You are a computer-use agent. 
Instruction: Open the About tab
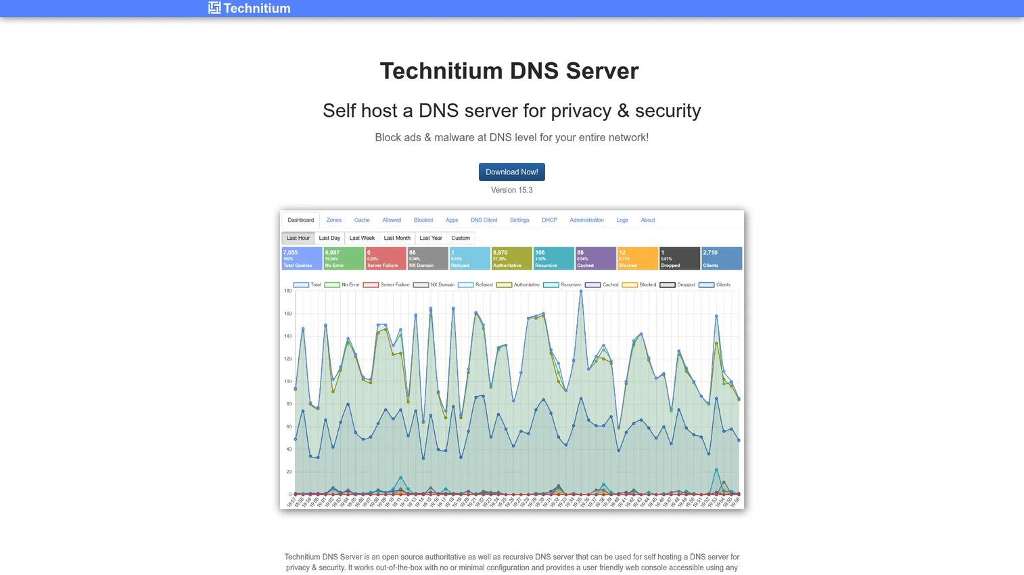coord(648,220)
